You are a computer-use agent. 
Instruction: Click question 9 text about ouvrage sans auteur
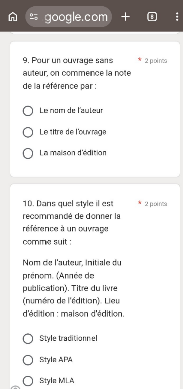(77, 73)
